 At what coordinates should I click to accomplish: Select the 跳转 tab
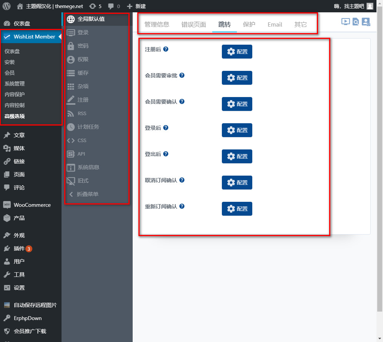[225, 25]
